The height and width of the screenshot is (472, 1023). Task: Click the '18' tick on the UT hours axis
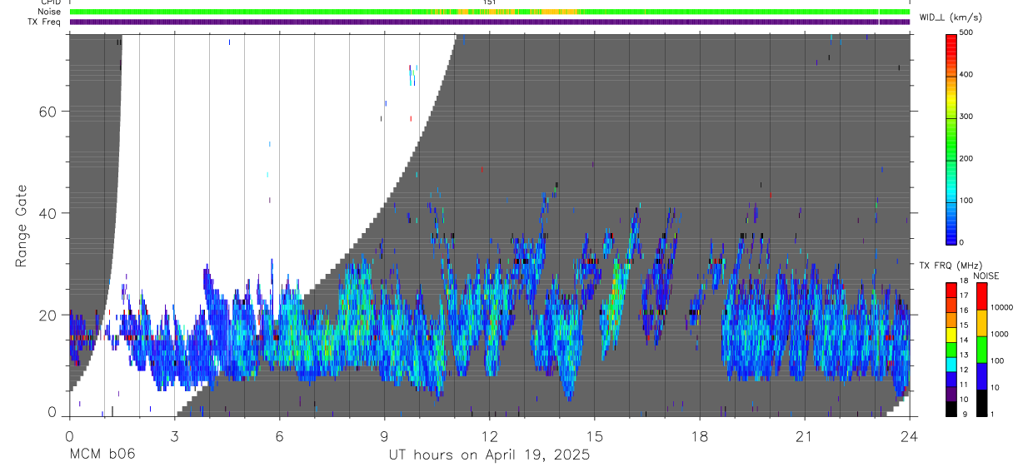tap(700, 436)
